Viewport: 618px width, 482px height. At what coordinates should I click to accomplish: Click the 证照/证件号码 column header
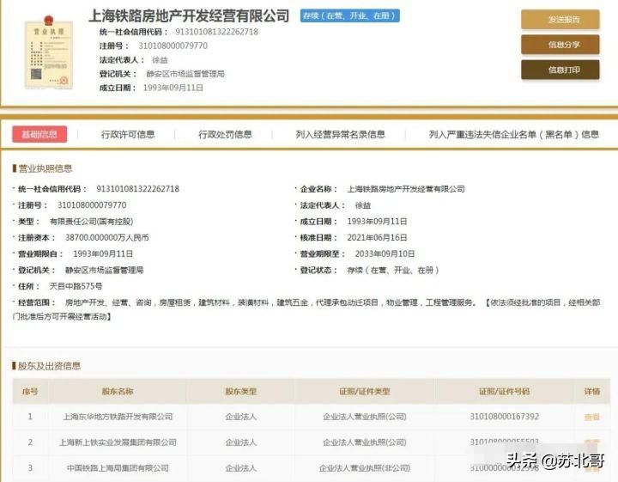(504, 391)
